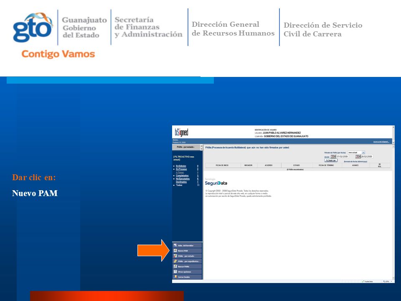Screen dimensions: 401x301
Task: Click the 'MI ROL' column header
Action: click(x=380, y=166)
